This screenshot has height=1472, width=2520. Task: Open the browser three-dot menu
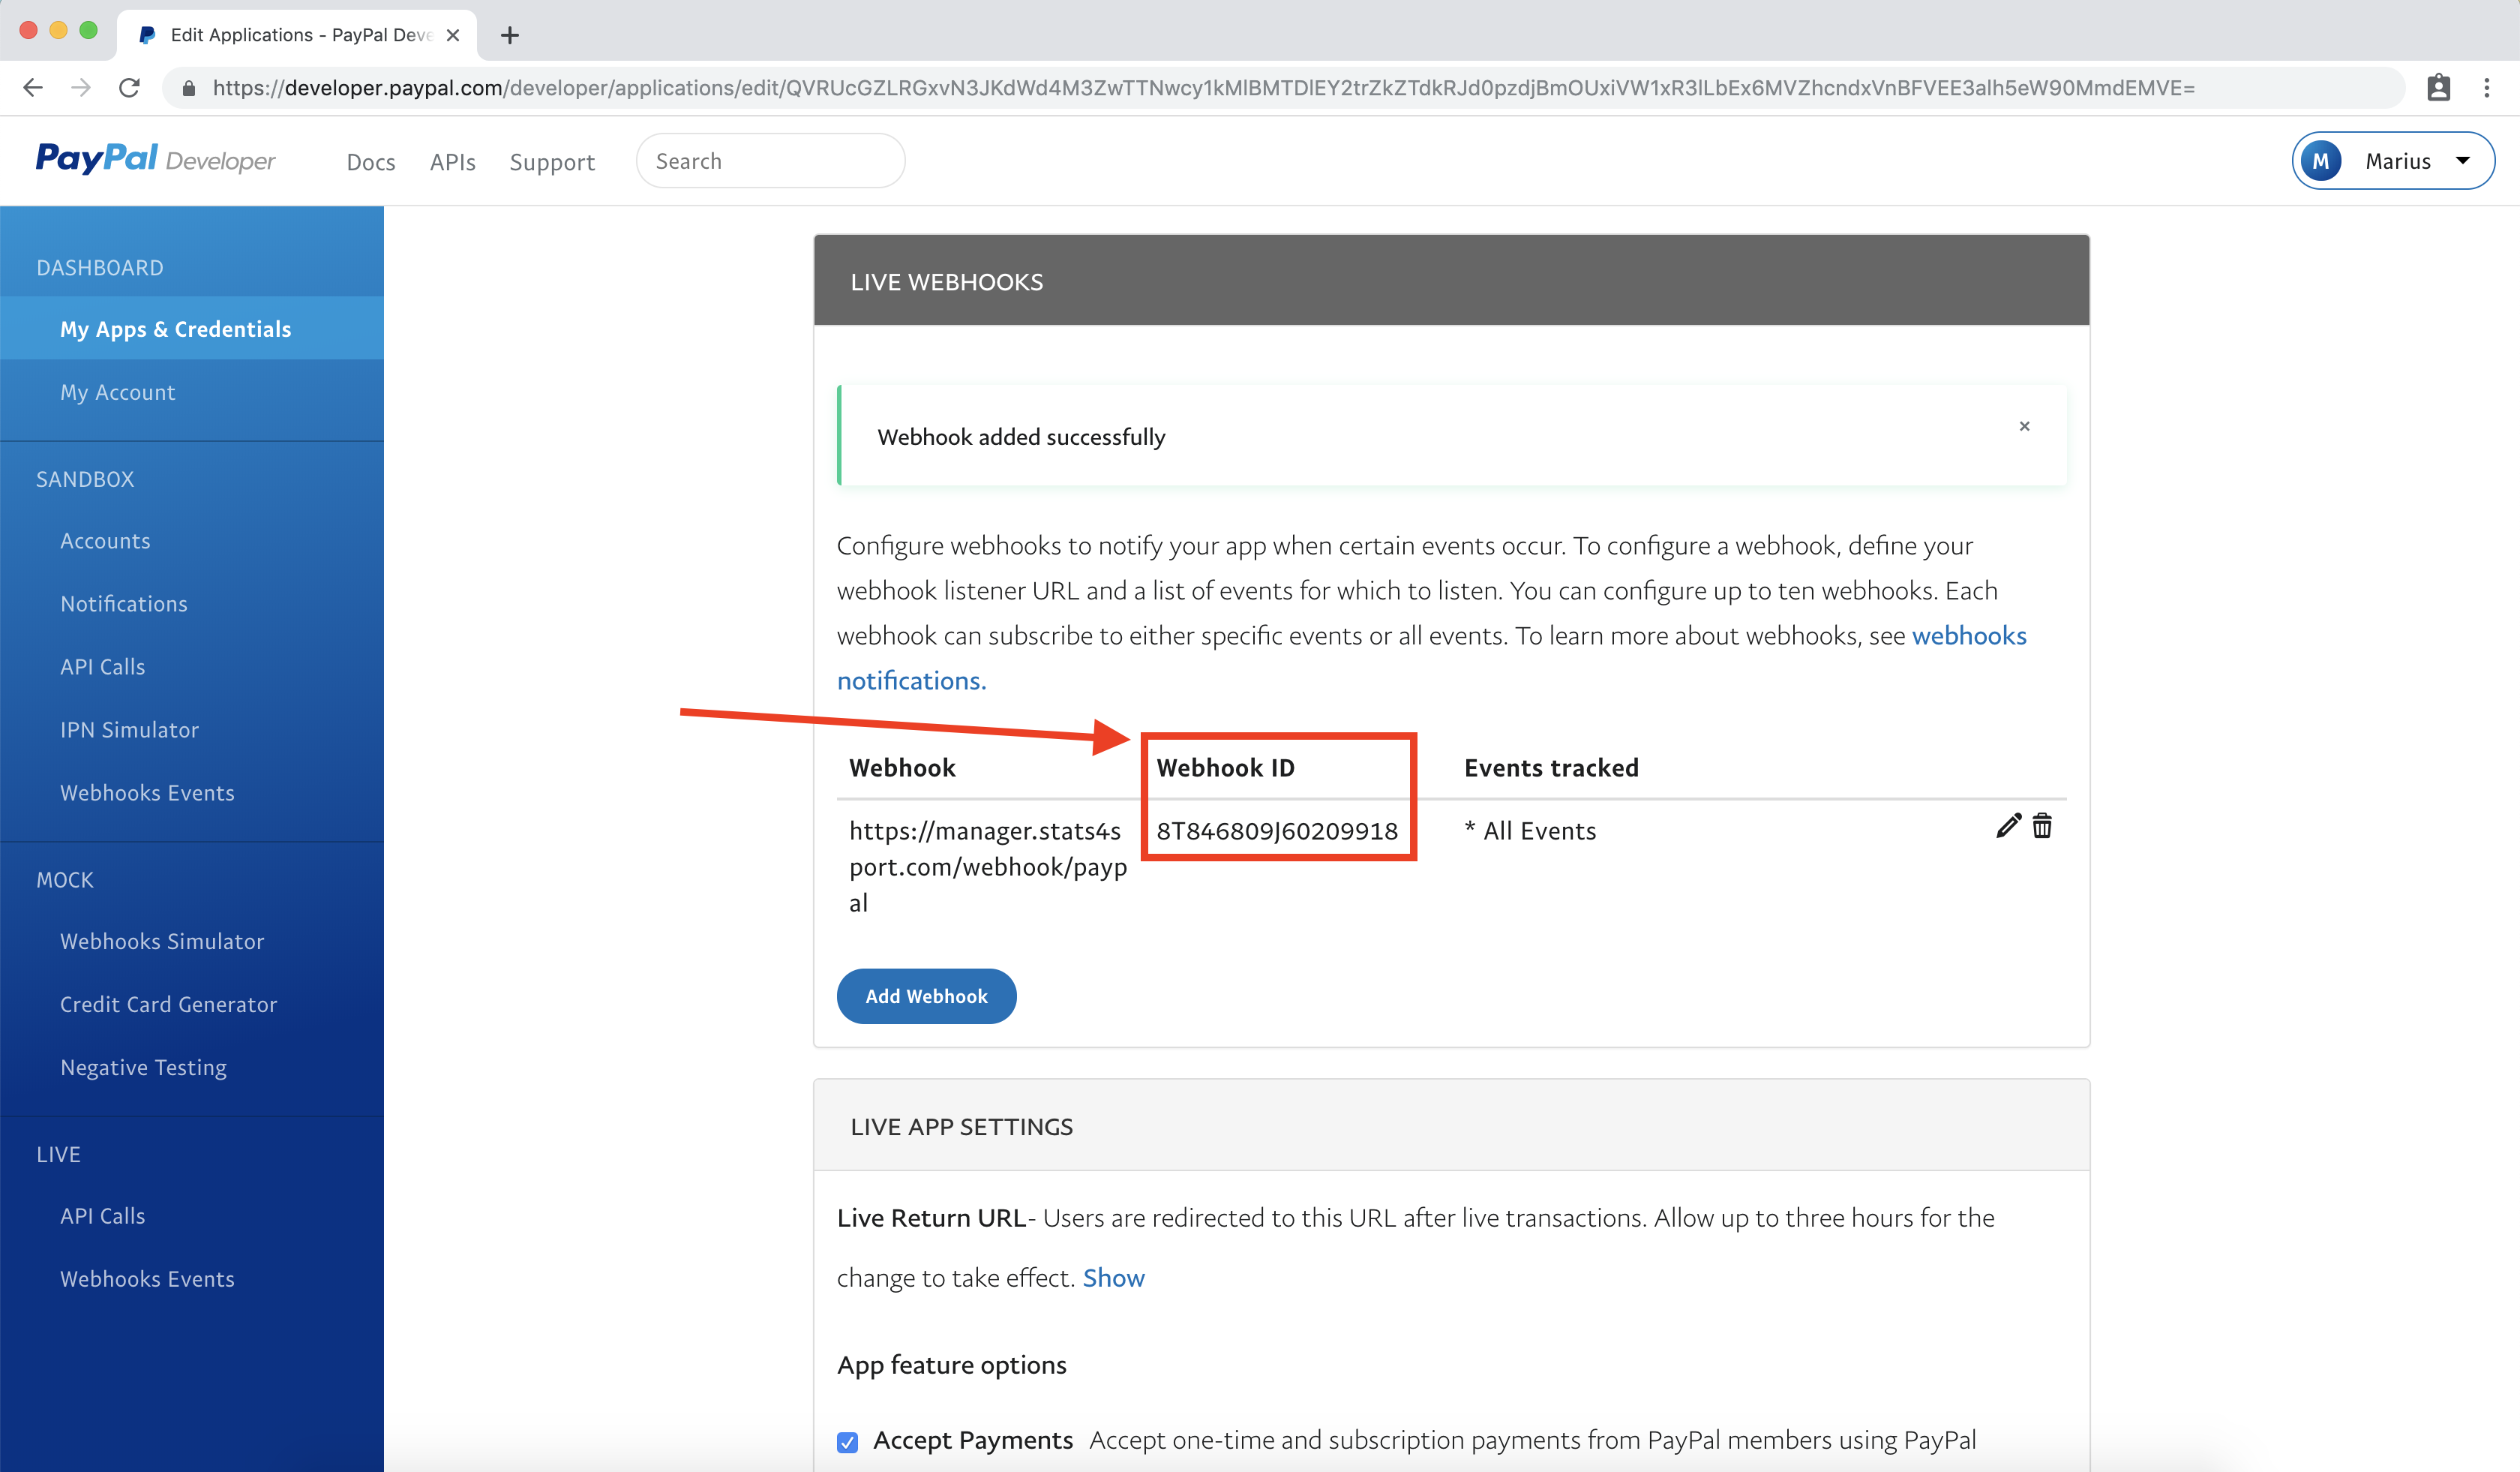pyautogui.click(x=2486, y=88)
